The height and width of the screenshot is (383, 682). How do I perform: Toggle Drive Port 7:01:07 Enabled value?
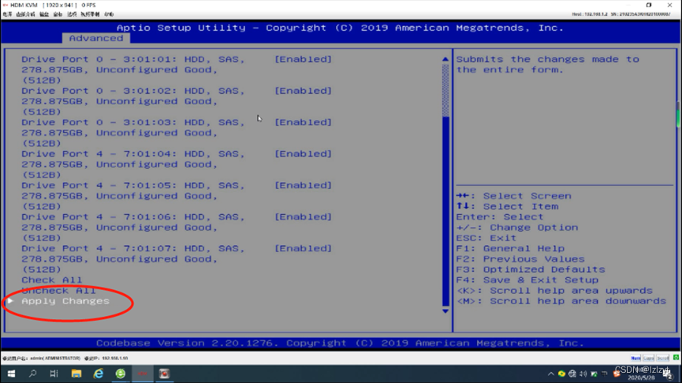coord(304,248)
